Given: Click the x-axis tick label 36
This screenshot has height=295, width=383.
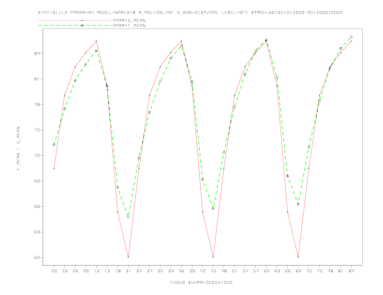Looking at the screenshot, I should coord(181,271).
